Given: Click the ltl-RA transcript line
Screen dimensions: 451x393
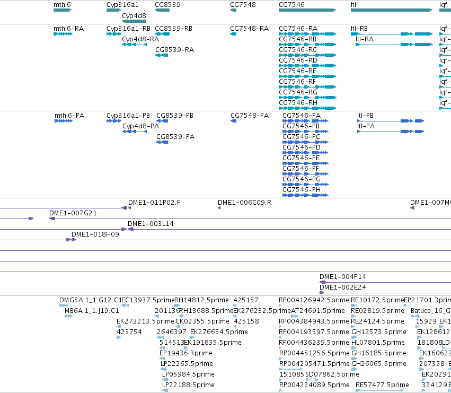Looking at the screenshot, I should pos(394,45).
